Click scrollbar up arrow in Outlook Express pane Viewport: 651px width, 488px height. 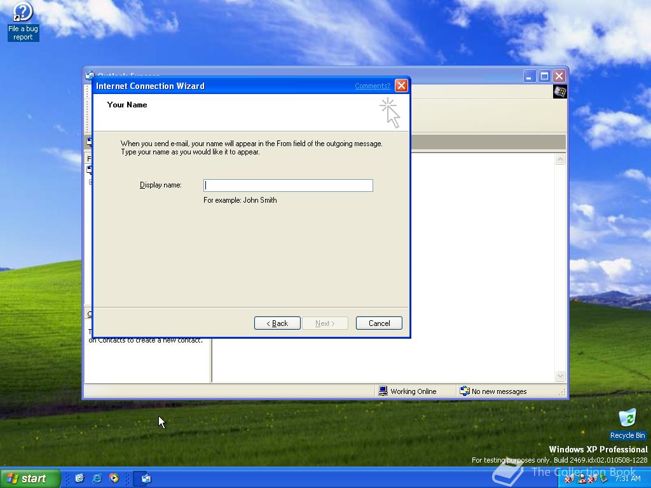click(560, 159)
